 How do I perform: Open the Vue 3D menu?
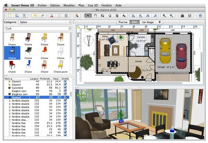point(93,6)
